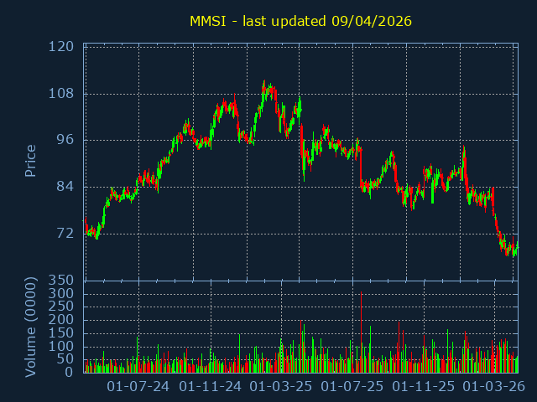
Task: Click the 350 volume axis value
Action: 61,280
